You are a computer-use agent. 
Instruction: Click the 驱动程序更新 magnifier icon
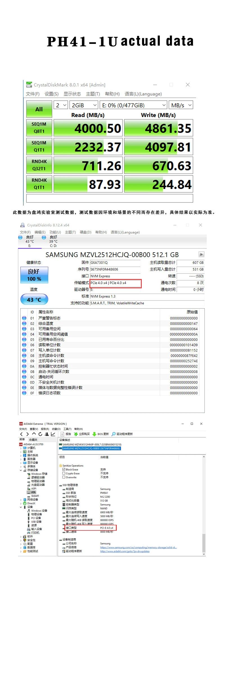pos(114,434)
